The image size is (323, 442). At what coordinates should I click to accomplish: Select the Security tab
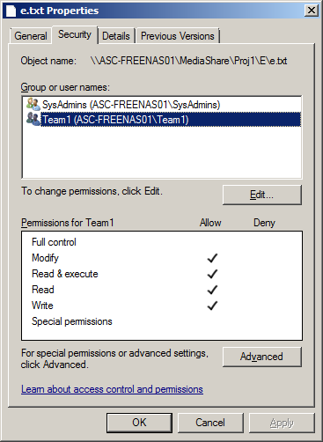coord(75,34)
